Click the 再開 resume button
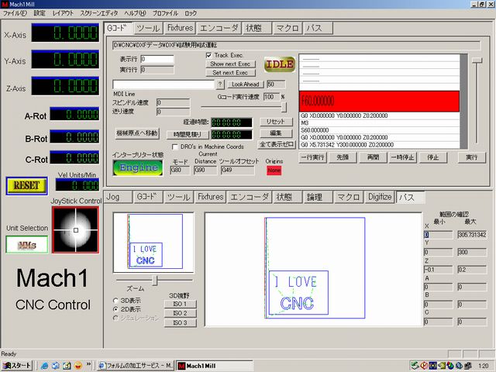 tap(373, 157)
